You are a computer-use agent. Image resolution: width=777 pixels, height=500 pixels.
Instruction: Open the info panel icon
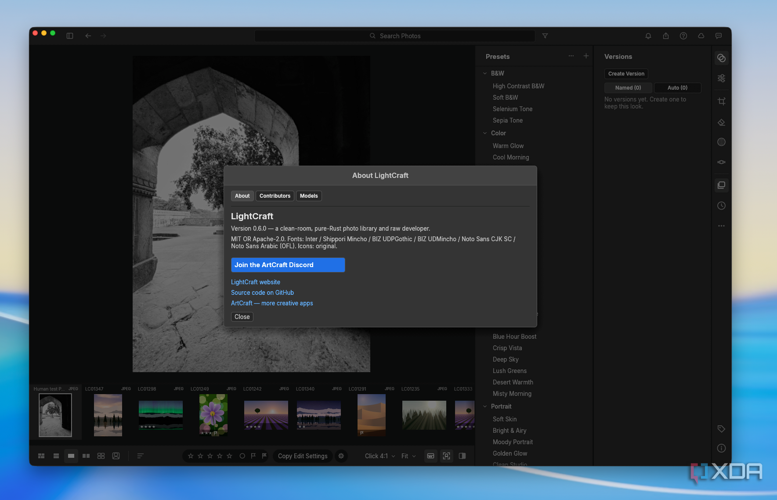pos(721,448)
